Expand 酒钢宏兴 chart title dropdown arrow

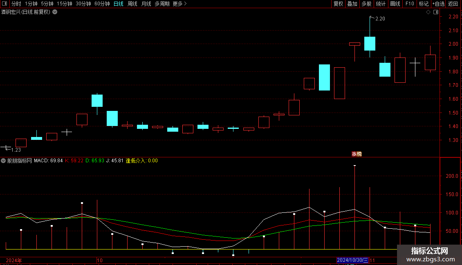click(x=55, y=12)
